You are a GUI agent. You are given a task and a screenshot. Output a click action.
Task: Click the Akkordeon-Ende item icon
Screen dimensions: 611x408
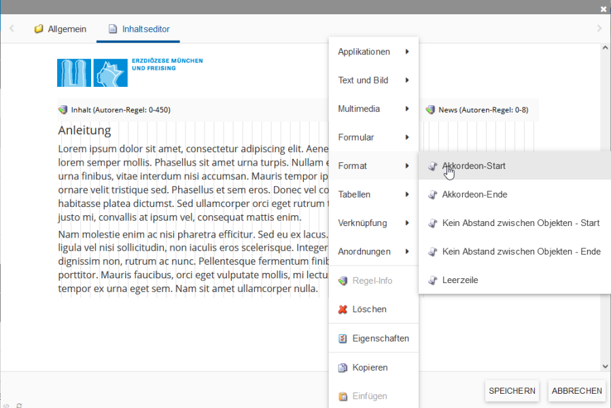[433, 195]
